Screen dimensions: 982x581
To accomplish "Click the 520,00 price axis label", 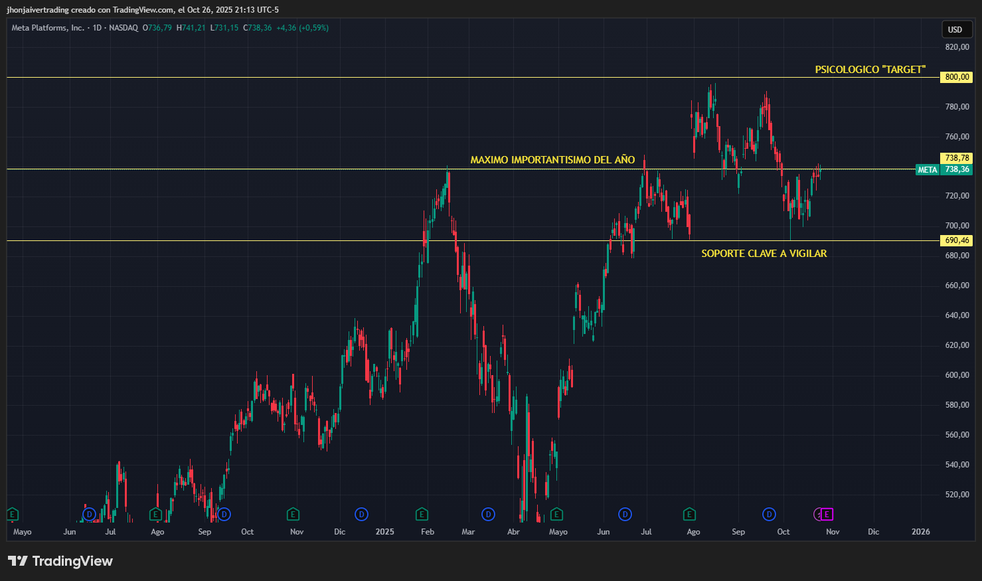I will (957, 495).
